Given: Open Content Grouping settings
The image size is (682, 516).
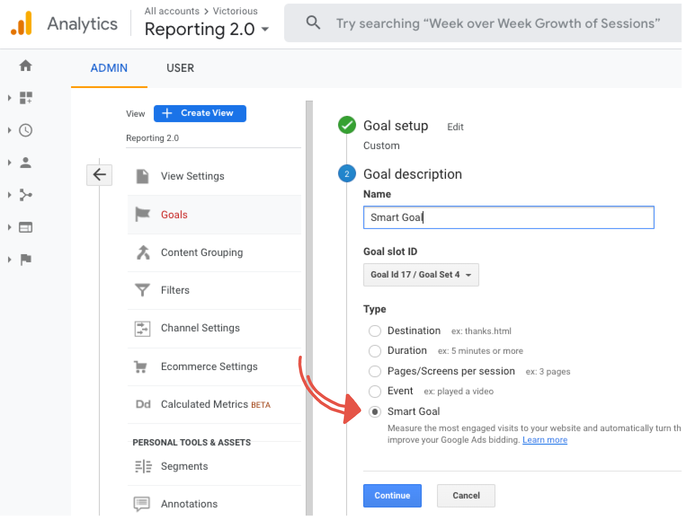Looking at the screenshot, I should tap(201, 253).
